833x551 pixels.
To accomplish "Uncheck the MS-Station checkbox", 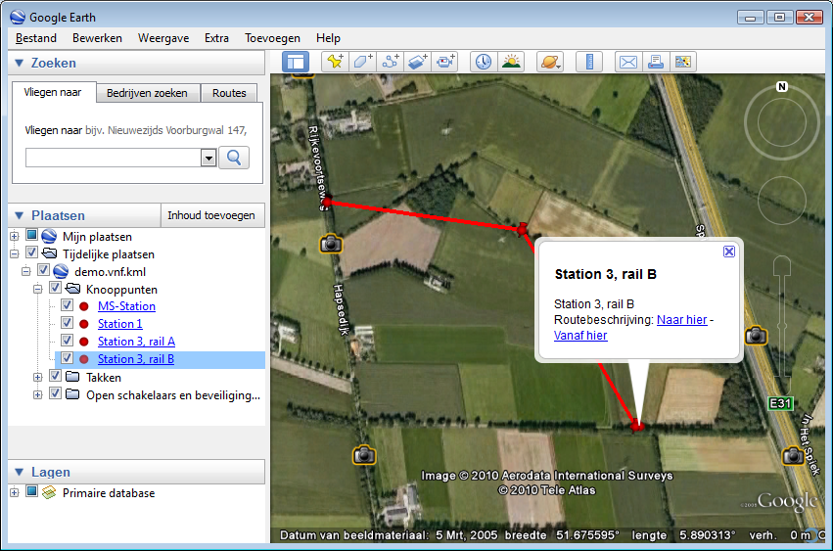I will (68, 306).
